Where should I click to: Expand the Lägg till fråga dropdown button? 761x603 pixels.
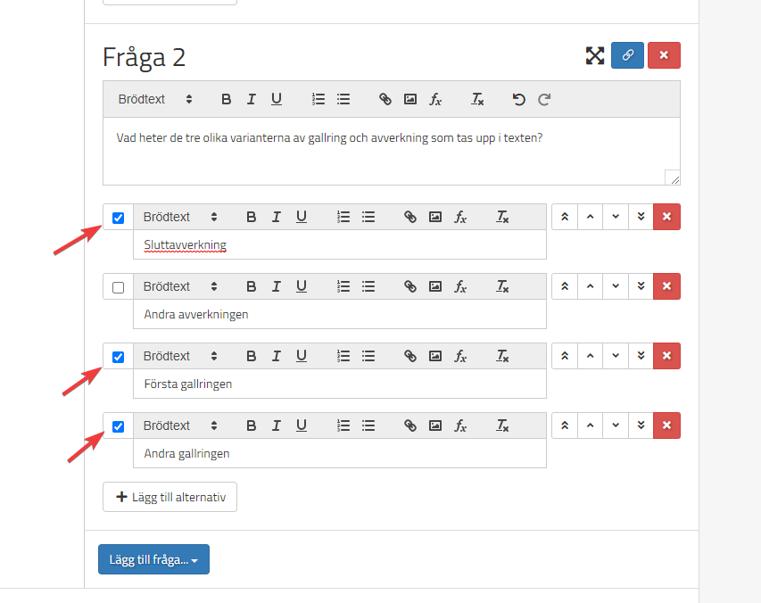click(x=153, y=559)
